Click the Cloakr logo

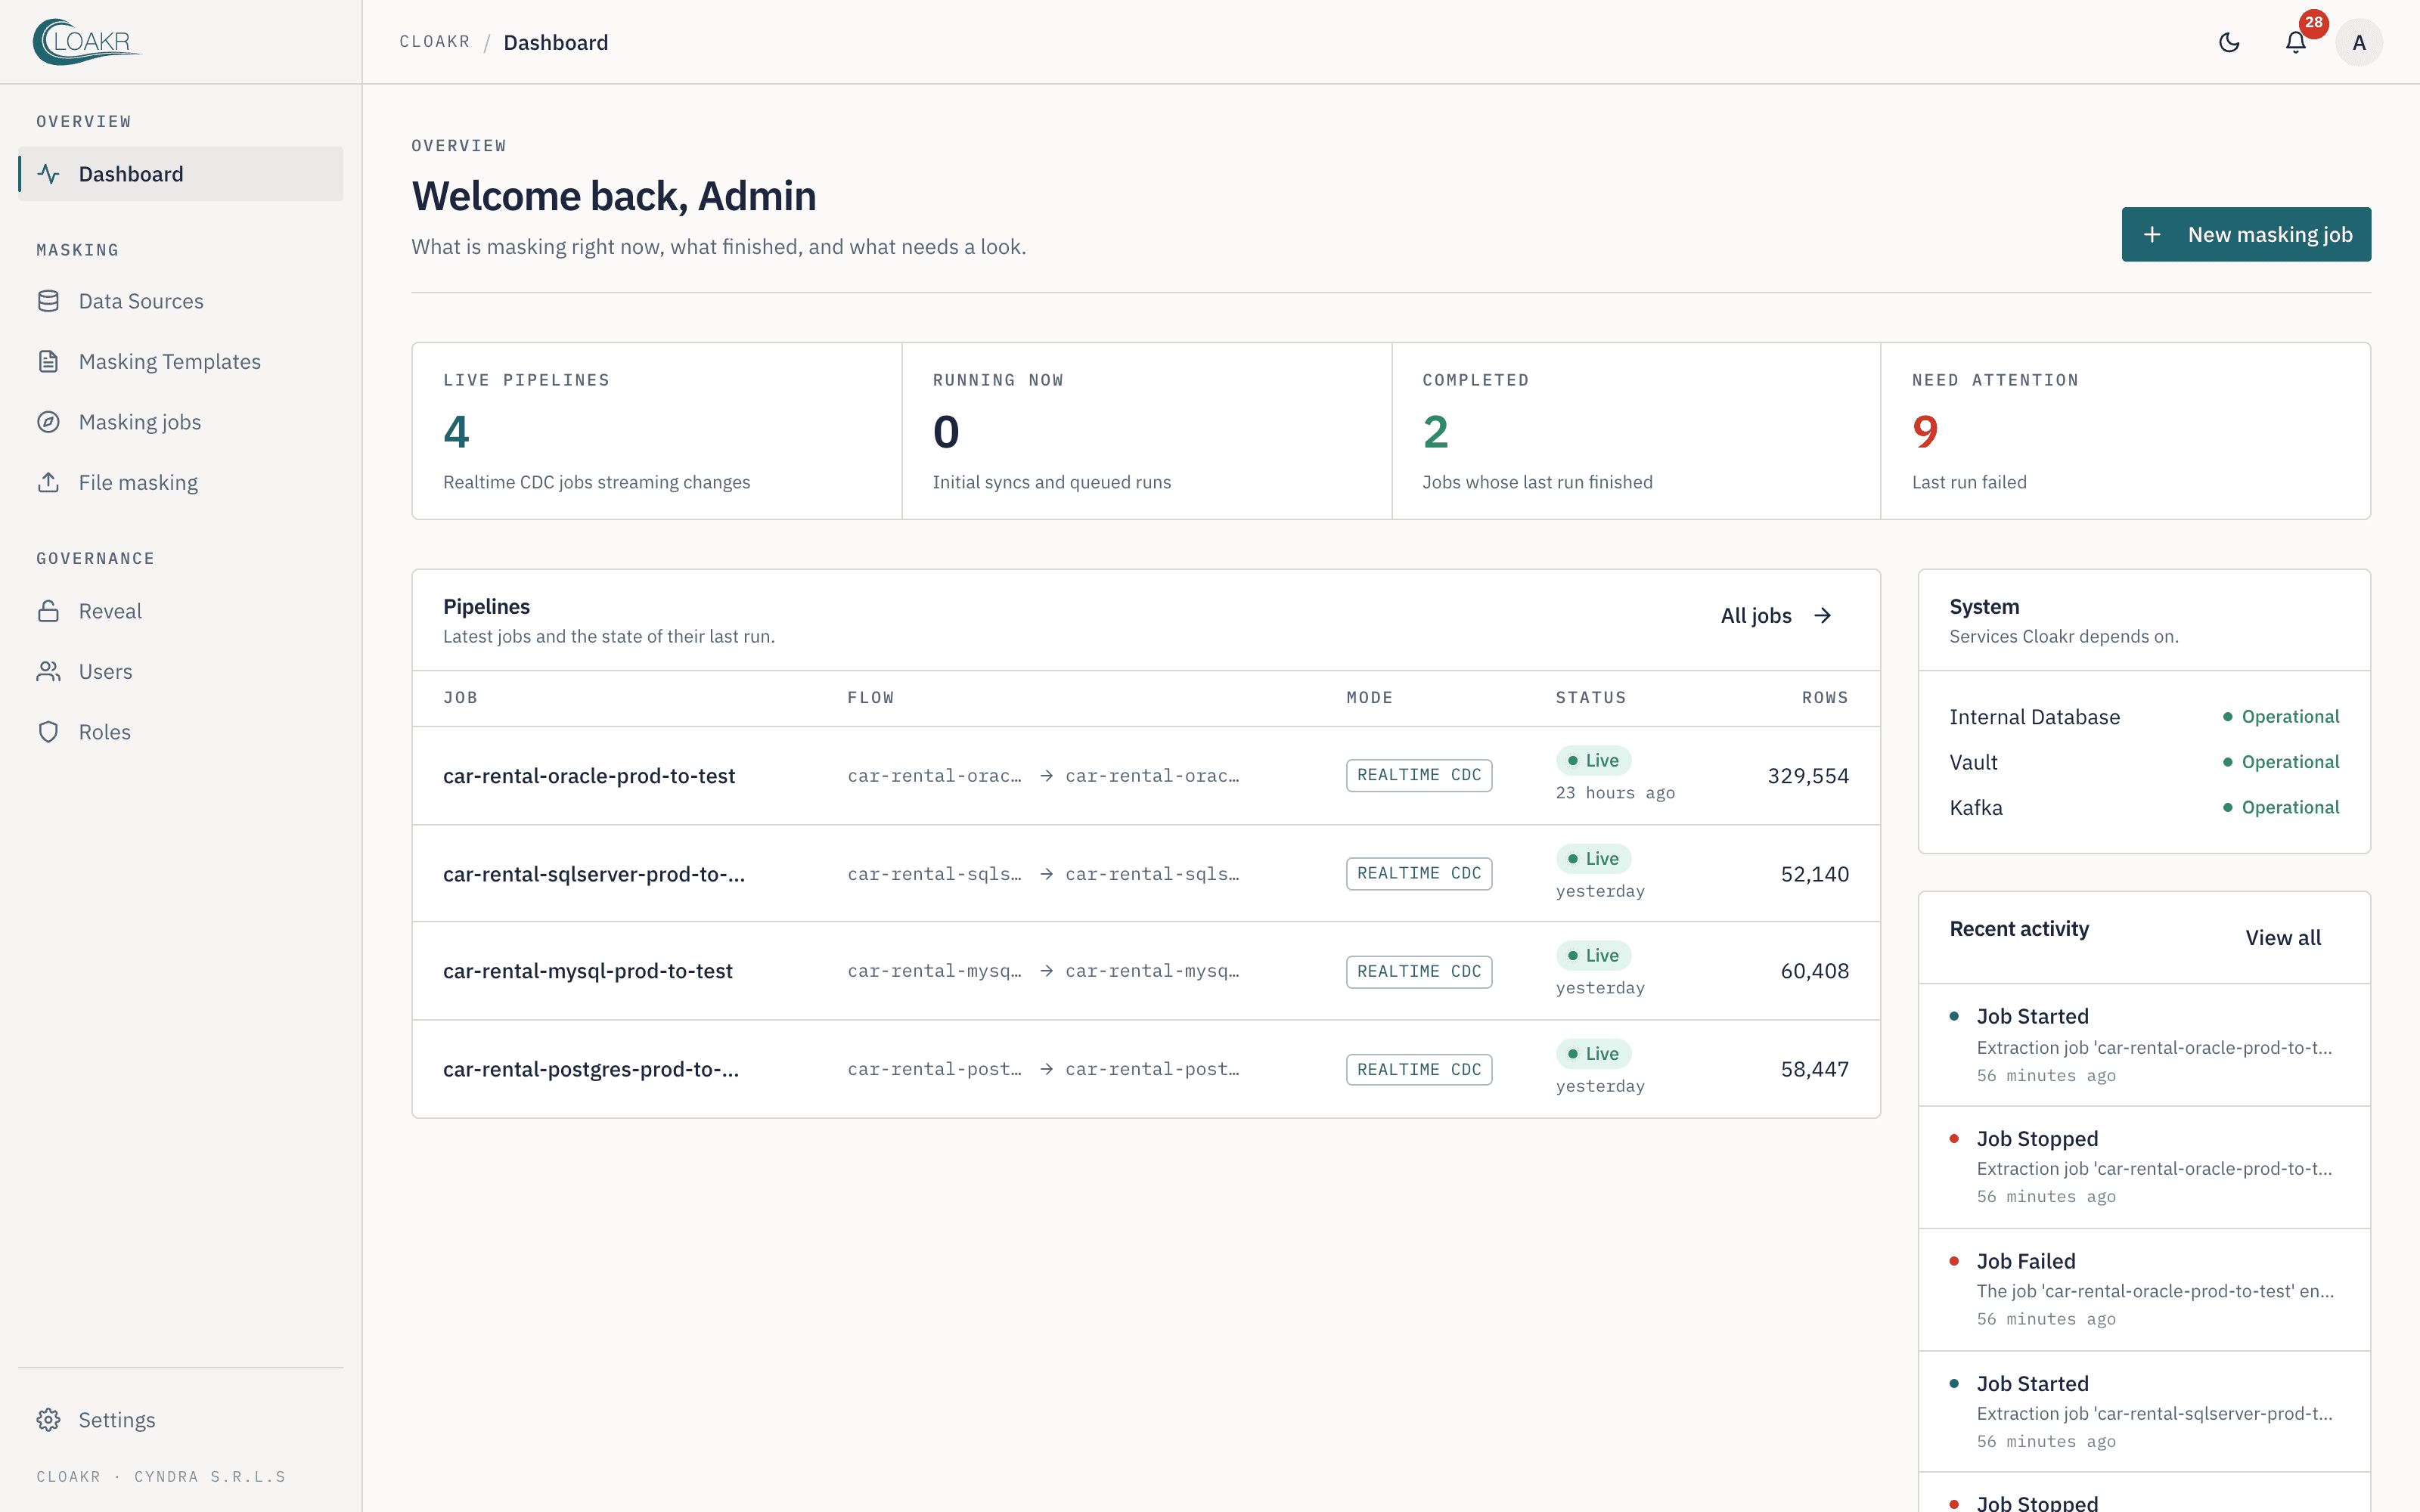(x=86, y=42)
